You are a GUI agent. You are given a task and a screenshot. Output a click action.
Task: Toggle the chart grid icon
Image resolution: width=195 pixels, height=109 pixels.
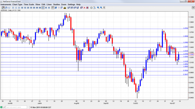pyautogui.click(x=56, y=8)
